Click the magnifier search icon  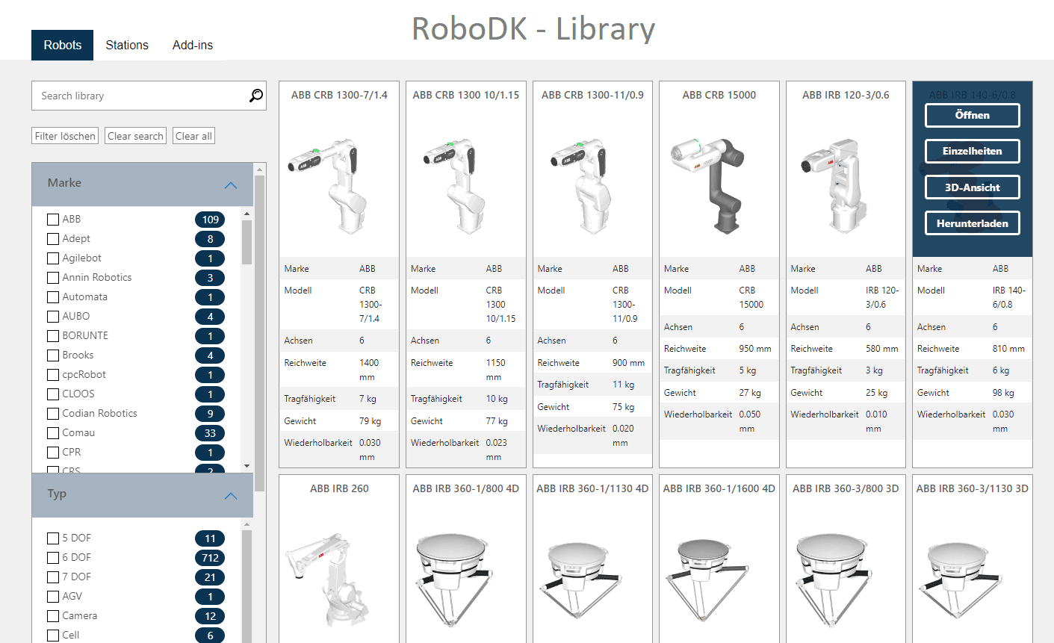click(256, 96)
